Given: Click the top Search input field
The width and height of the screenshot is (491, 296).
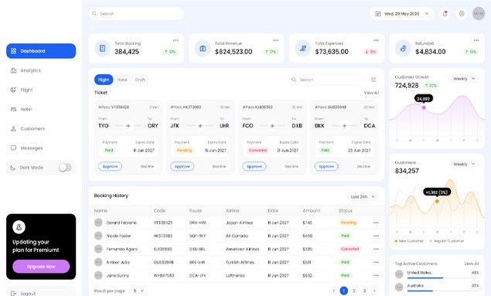Looking at the screenshot, I should coord(136,14).
